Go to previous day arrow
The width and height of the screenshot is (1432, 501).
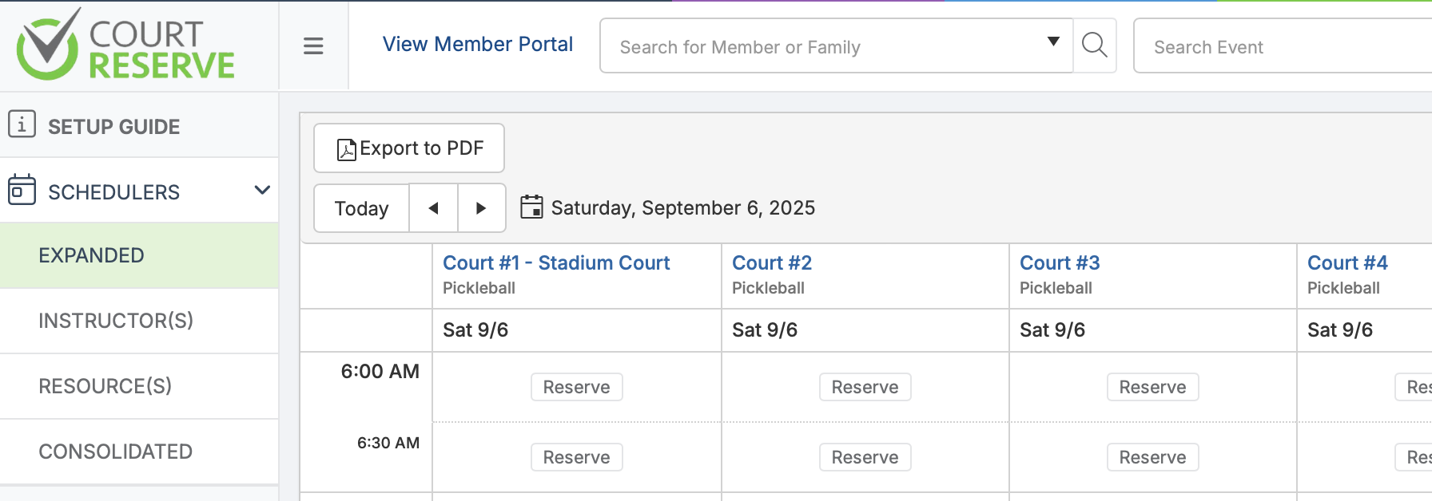(433, 208)
